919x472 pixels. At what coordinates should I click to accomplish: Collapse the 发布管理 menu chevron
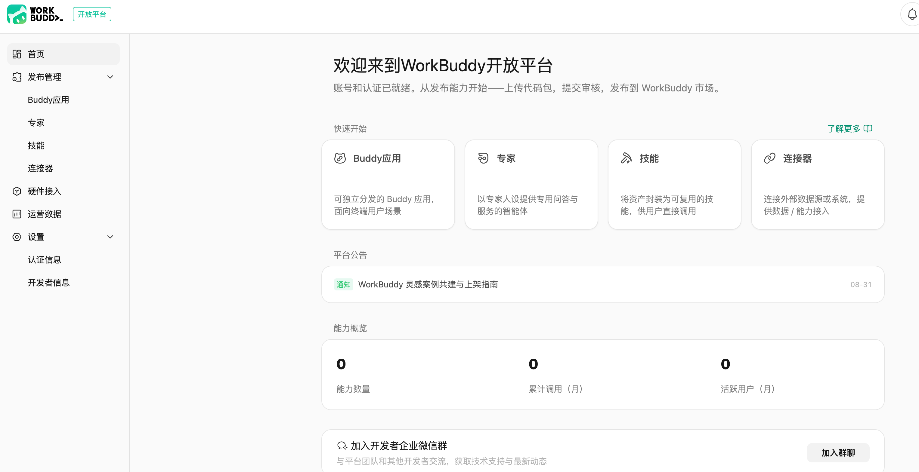[110, 77]
